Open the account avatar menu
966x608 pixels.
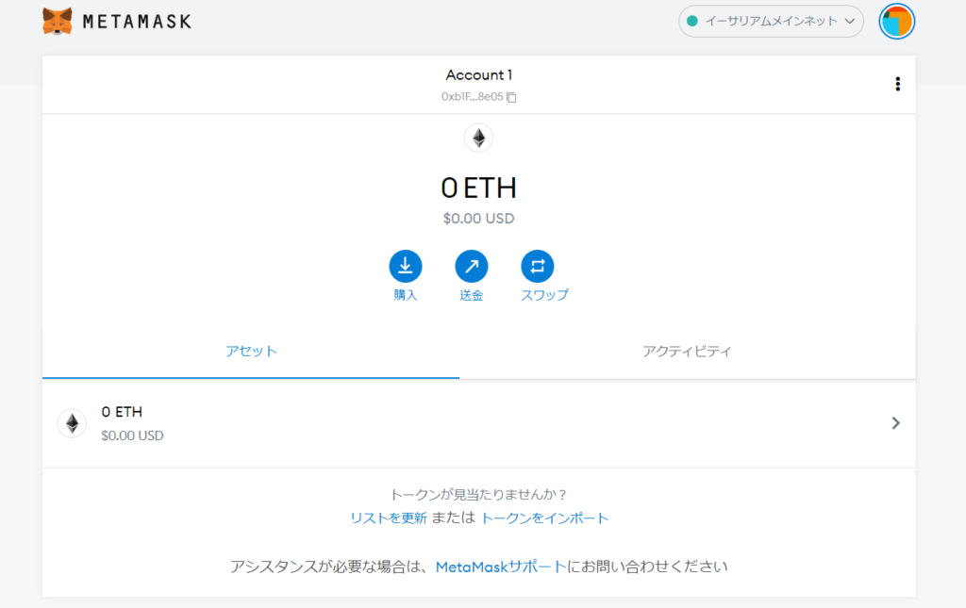pyautogui.click(x=896, y=22)
